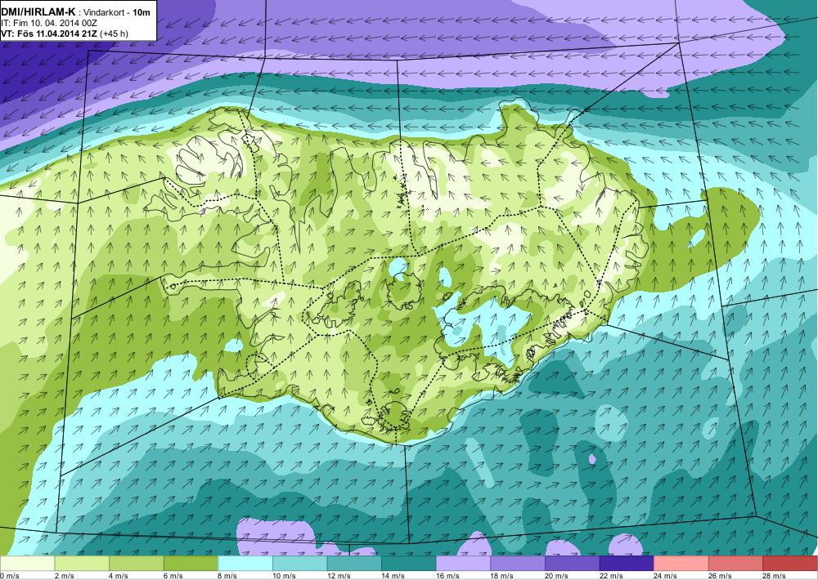818x580 pixels.
Task: Click the 'IT: Fim 10. 04. 2014 00Z' line
Action: coord(50,23)
